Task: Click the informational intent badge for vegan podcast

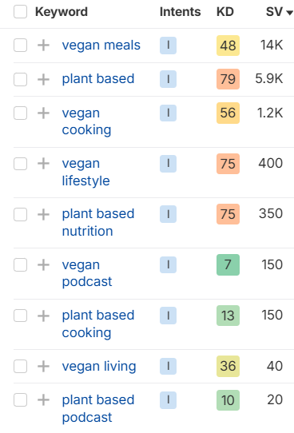Action: click(168, 264)
